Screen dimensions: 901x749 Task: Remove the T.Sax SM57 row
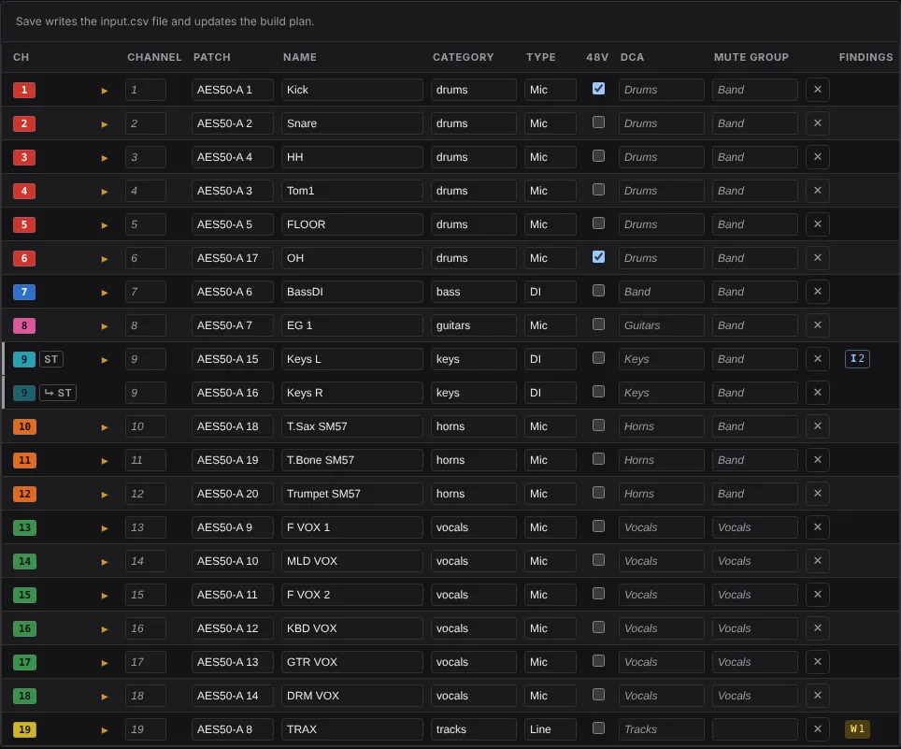pyautogui.click(x=817, y=426)
